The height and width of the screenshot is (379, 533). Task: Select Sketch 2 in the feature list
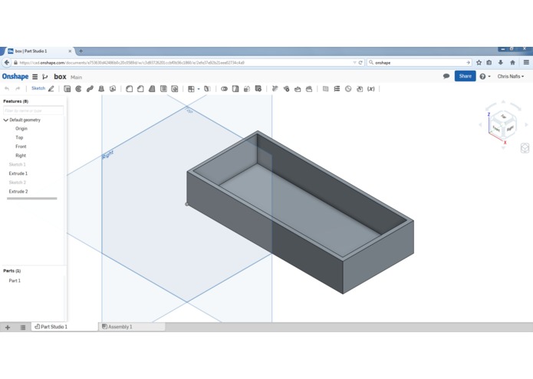click(x=18, y=183)
